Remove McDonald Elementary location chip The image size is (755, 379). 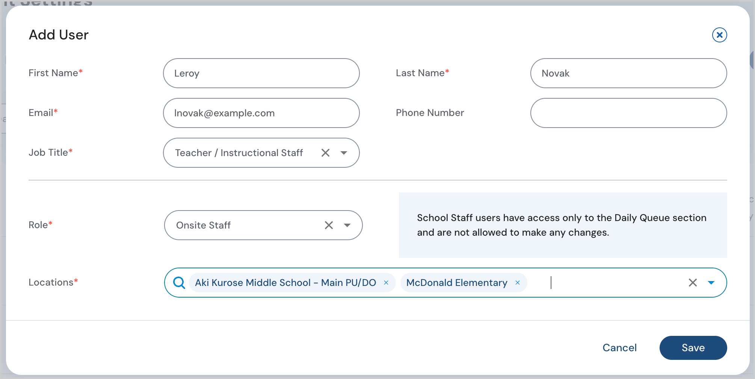click(x=518, y=283)
